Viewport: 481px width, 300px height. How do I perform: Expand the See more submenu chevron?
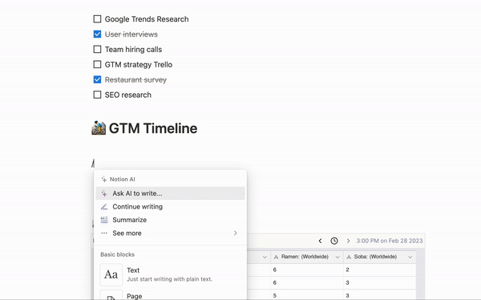coord(235,233)
